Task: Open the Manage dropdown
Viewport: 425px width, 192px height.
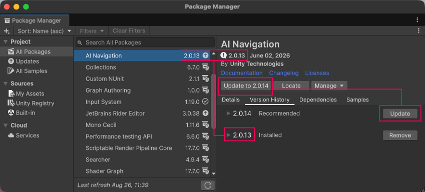Action: (329, 86)
